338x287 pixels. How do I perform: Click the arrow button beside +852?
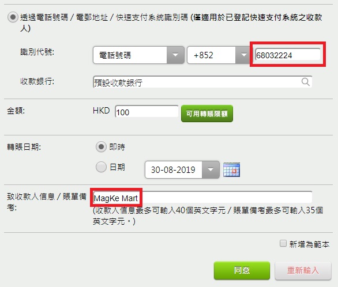pos(243,55)
